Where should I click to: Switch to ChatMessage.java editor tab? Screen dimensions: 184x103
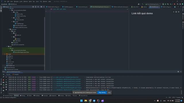[x=68, y=7]
